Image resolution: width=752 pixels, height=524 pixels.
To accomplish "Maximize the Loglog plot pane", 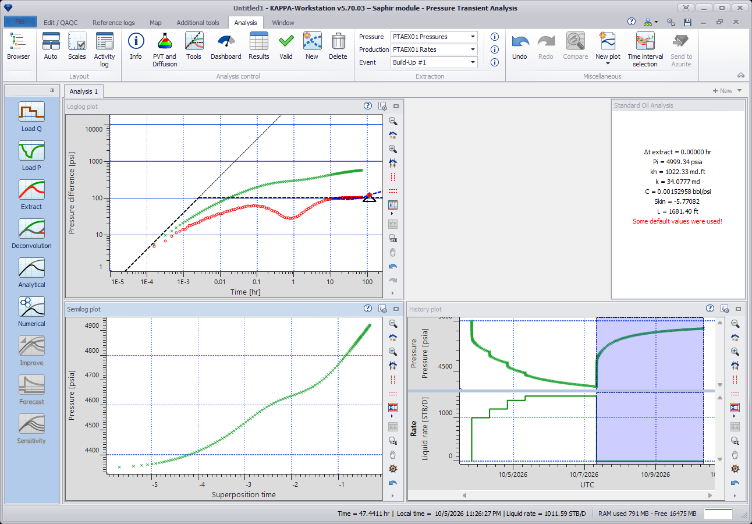I will coord(396,106).
